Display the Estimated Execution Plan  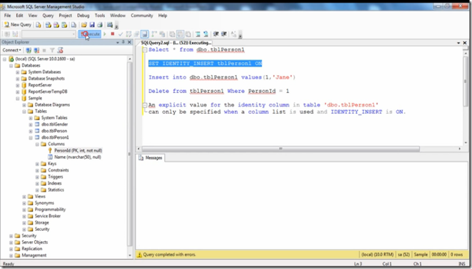point(129,34)
